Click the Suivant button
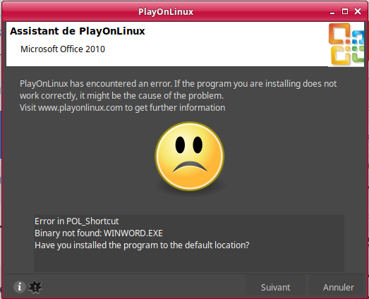 pyautogui.click(x=275, y=287)
